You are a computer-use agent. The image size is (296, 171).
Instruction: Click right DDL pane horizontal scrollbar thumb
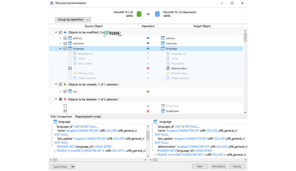pyautogui.click(x=155, y=160)
